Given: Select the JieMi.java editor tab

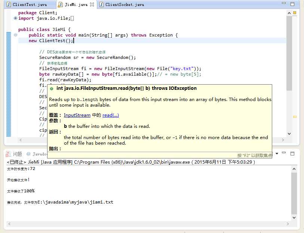Looking at the screenshot, I should [76, 4].
